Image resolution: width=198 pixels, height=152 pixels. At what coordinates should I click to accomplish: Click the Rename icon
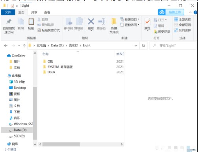pyautogui.click(x=102, y=21)
